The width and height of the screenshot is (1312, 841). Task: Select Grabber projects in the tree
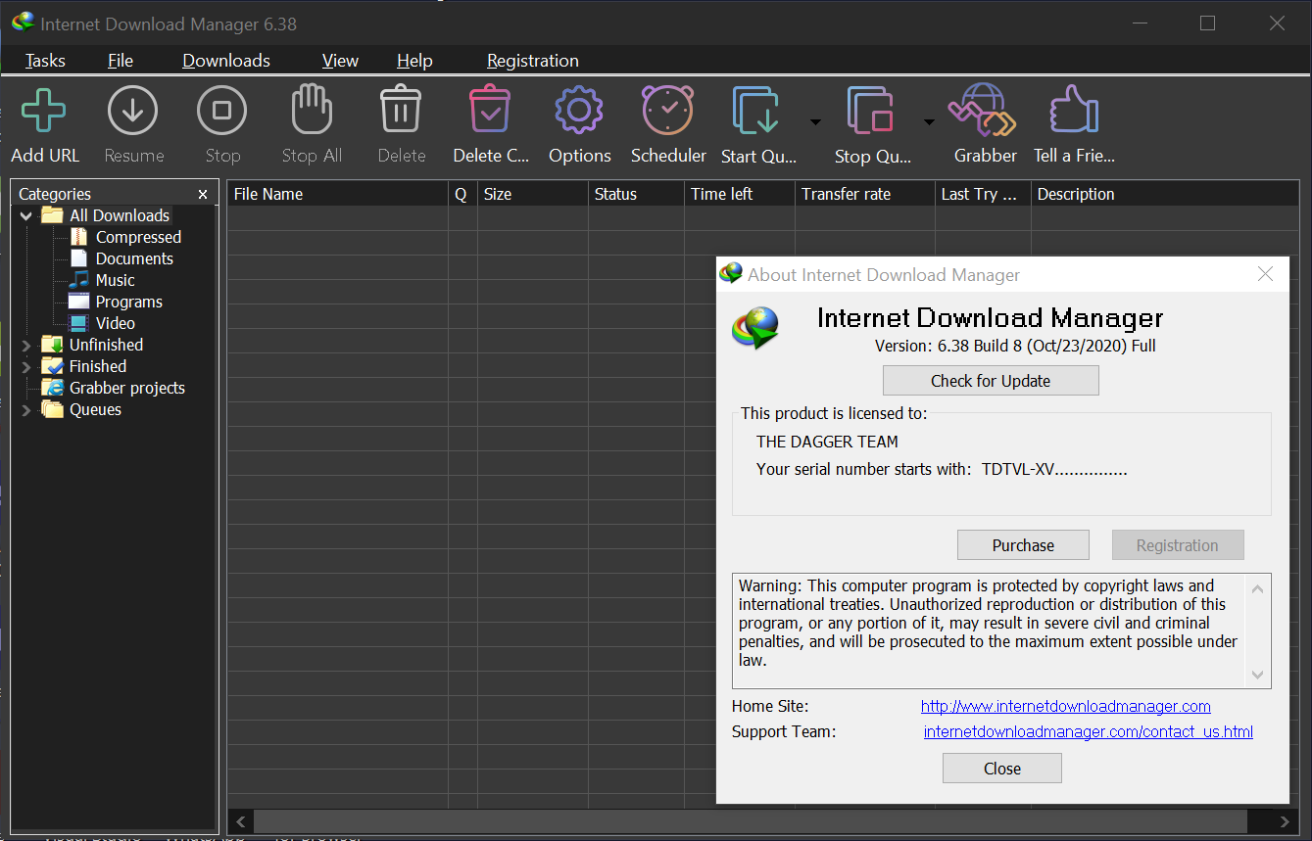126,388
